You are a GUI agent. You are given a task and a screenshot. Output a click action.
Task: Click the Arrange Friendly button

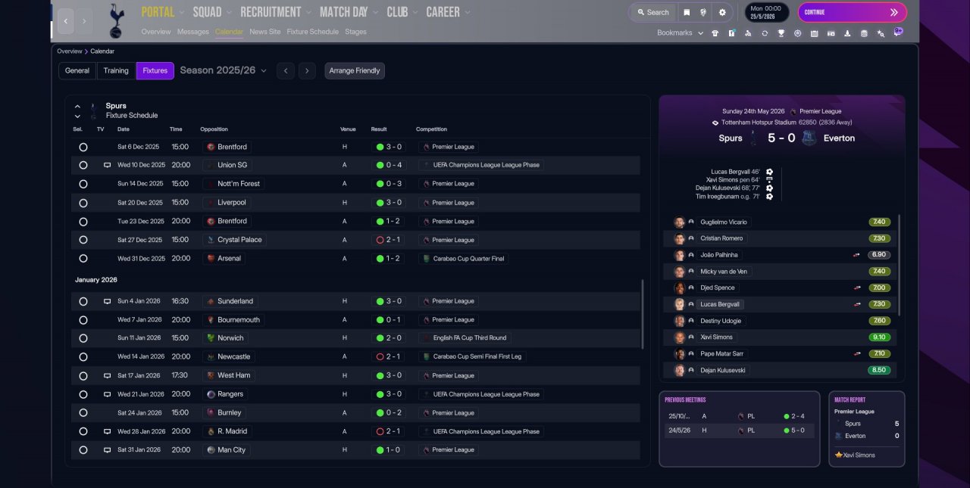355,71
